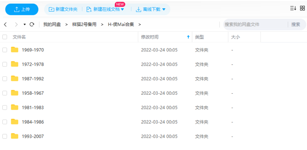Image resolution: width=307 pixels, height=150 pixels.
Task: Refresh the current folder listing
Action: click(x=32, y=25)
